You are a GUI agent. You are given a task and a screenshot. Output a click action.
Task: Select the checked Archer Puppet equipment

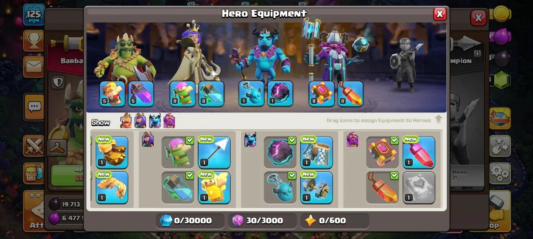coord(178,152)
